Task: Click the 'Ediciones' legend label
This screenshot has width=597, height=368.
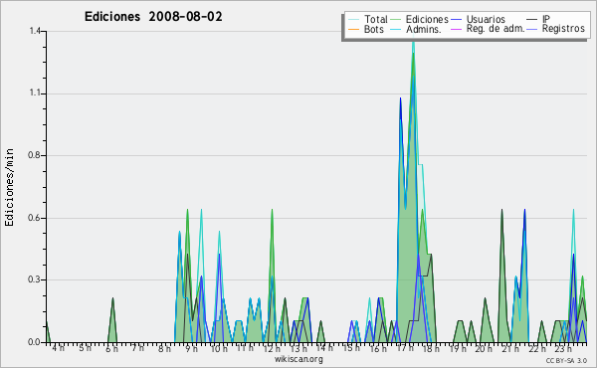Action: 427,19
